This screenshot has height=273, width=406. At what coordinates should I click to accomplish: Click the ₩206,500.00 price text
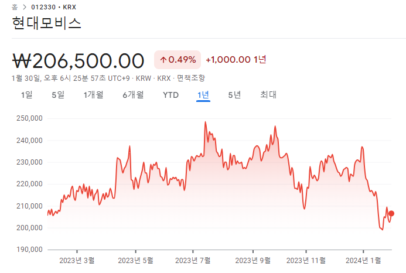click(x=78, y=61)
